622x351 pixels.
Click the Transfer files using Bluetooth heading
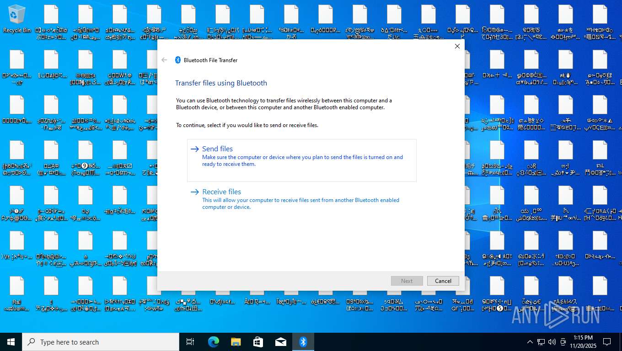(x=221, y=83)
